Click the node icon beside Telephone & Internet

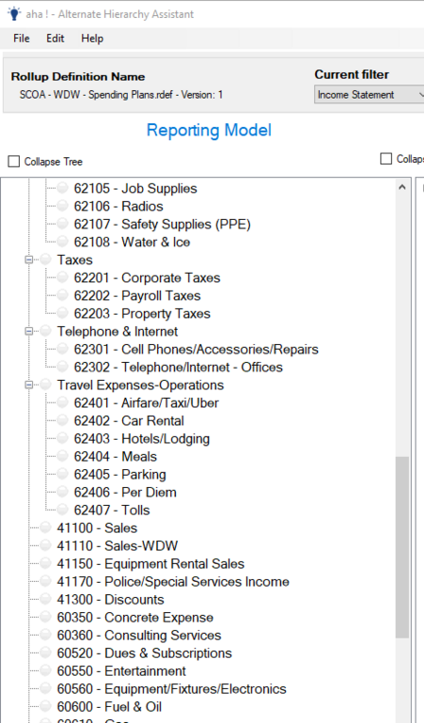45,331
